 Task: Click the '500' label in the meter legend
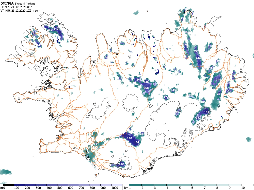tap(60, 188)
